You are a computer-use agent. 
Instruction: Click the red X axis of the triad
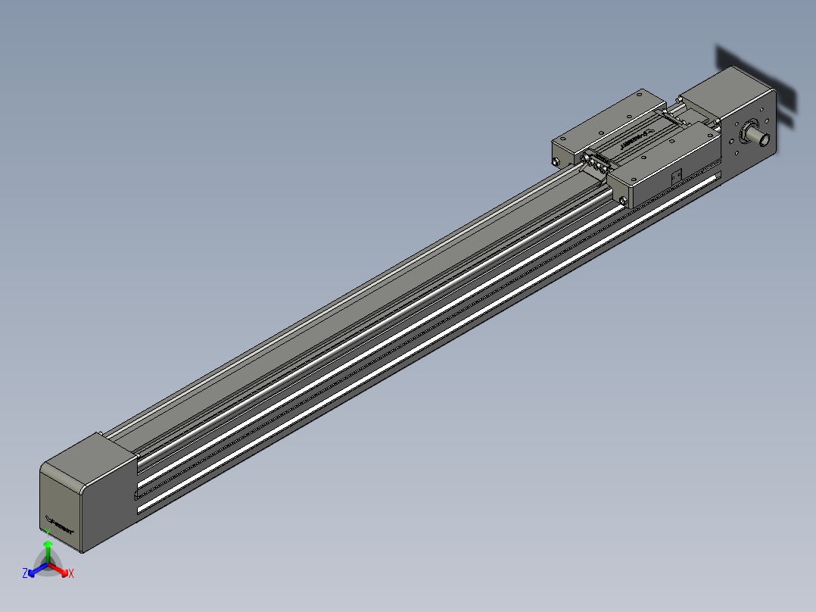click(61, 570)
